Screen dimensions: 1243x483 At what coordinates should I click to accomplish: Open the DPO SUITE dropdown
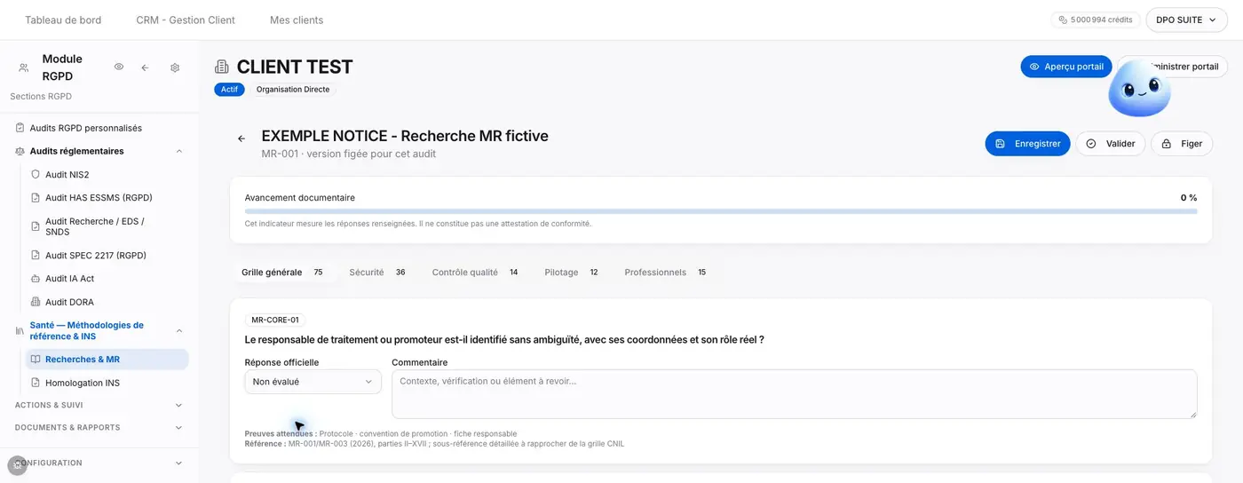(1186, 20)
